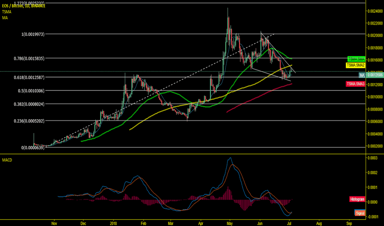
Task: Click the 0.0018000 price axis value
Action: 375,48
